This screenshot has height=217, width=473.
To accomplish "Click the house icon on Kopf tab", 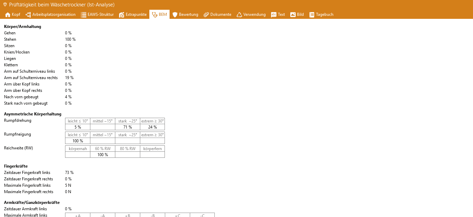I will [x=8, y=15].
